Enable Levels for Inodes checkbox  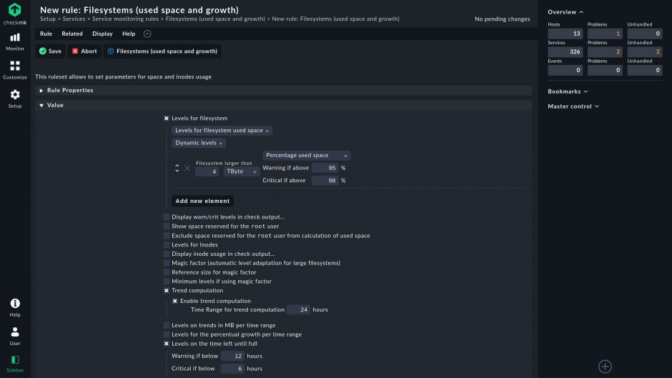pyautogui.click(x=167, y=244)
